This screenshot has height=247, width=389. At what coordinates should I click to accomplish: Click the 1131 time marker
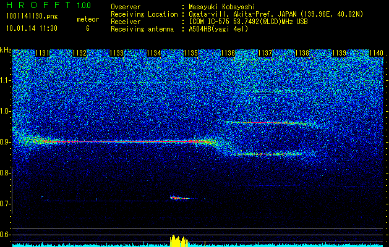(x=43, y=53)
